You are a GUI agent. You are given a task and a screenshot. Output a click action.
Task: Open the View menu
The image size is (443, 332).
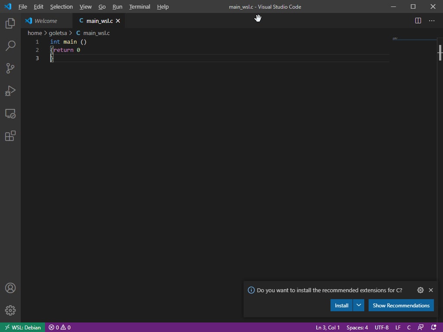coord(86,7)
